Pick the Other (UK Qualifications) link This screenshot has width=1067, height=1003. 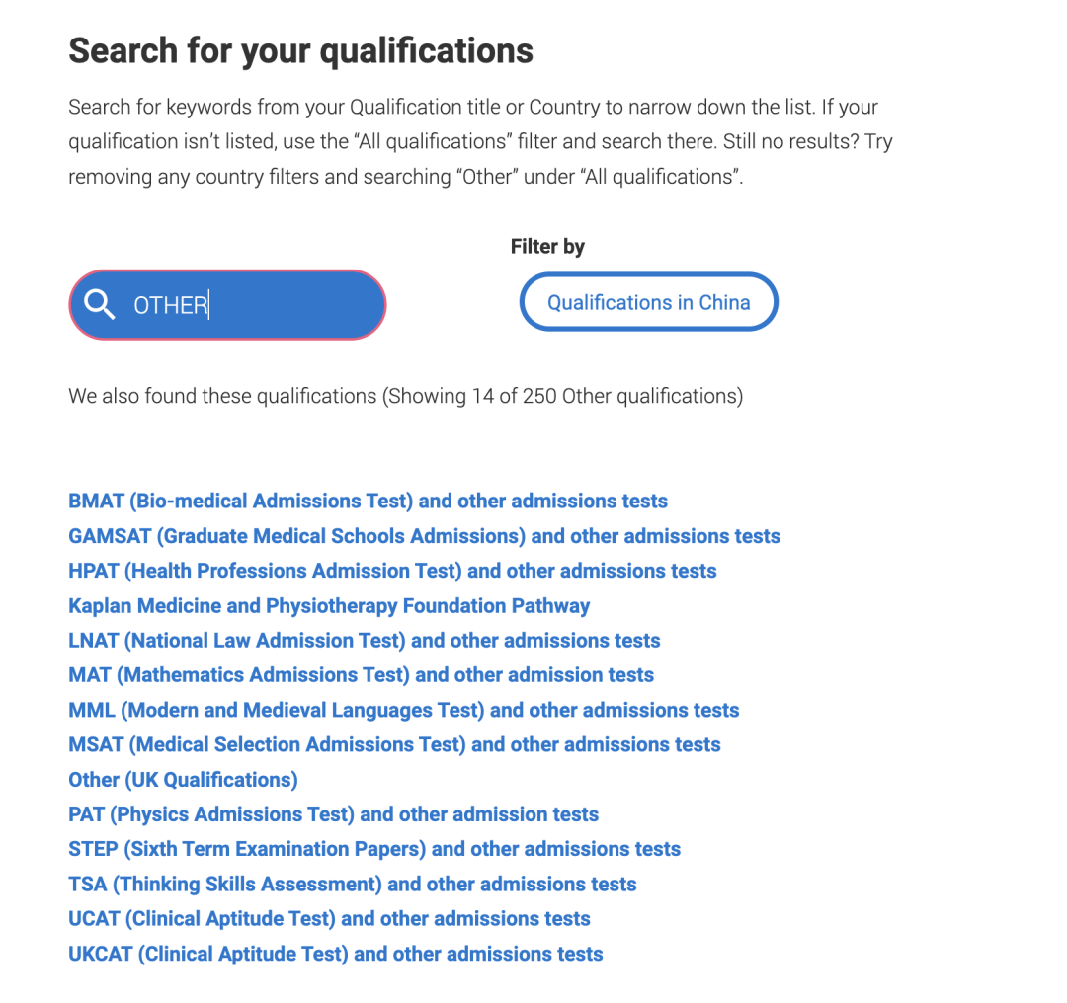click(184, 780)
